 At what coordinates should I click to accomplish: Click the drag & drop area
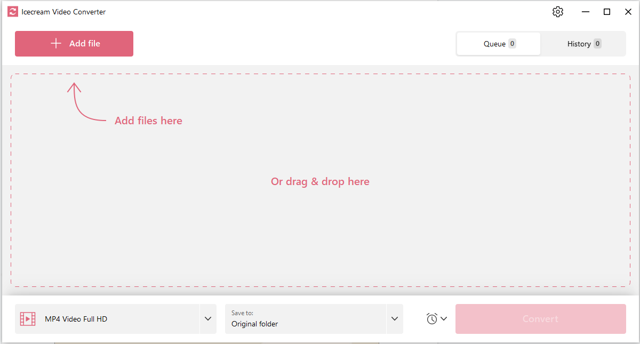click(320, 180)
